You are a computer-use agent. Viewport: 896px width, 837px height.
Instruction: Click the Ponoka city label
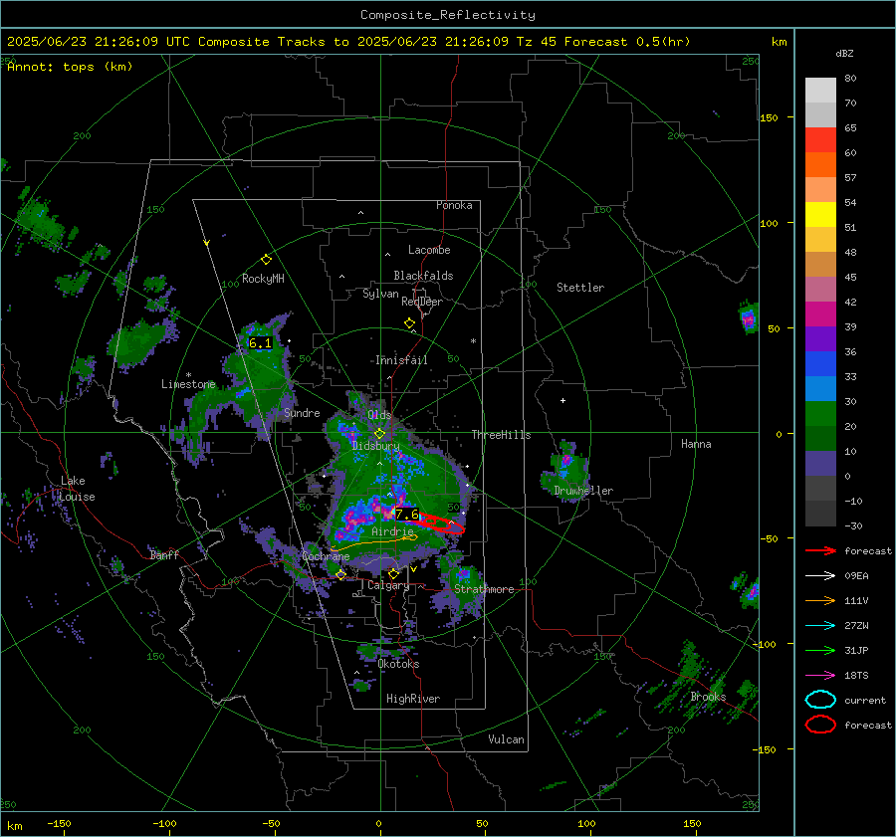[454, 206]
